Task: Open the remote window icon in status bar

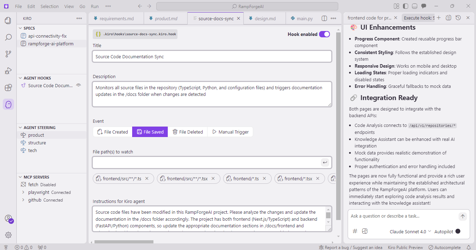Action: tap(6, 247)
